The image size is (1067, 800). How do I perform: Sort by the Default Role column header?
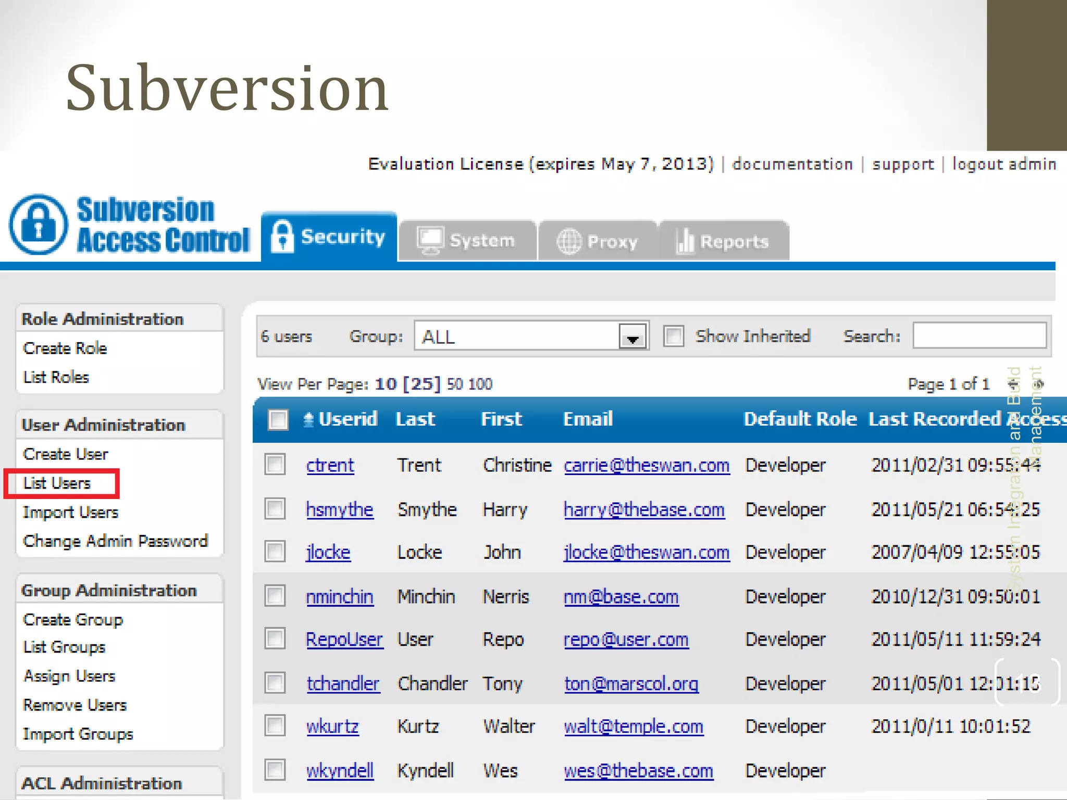800,419
